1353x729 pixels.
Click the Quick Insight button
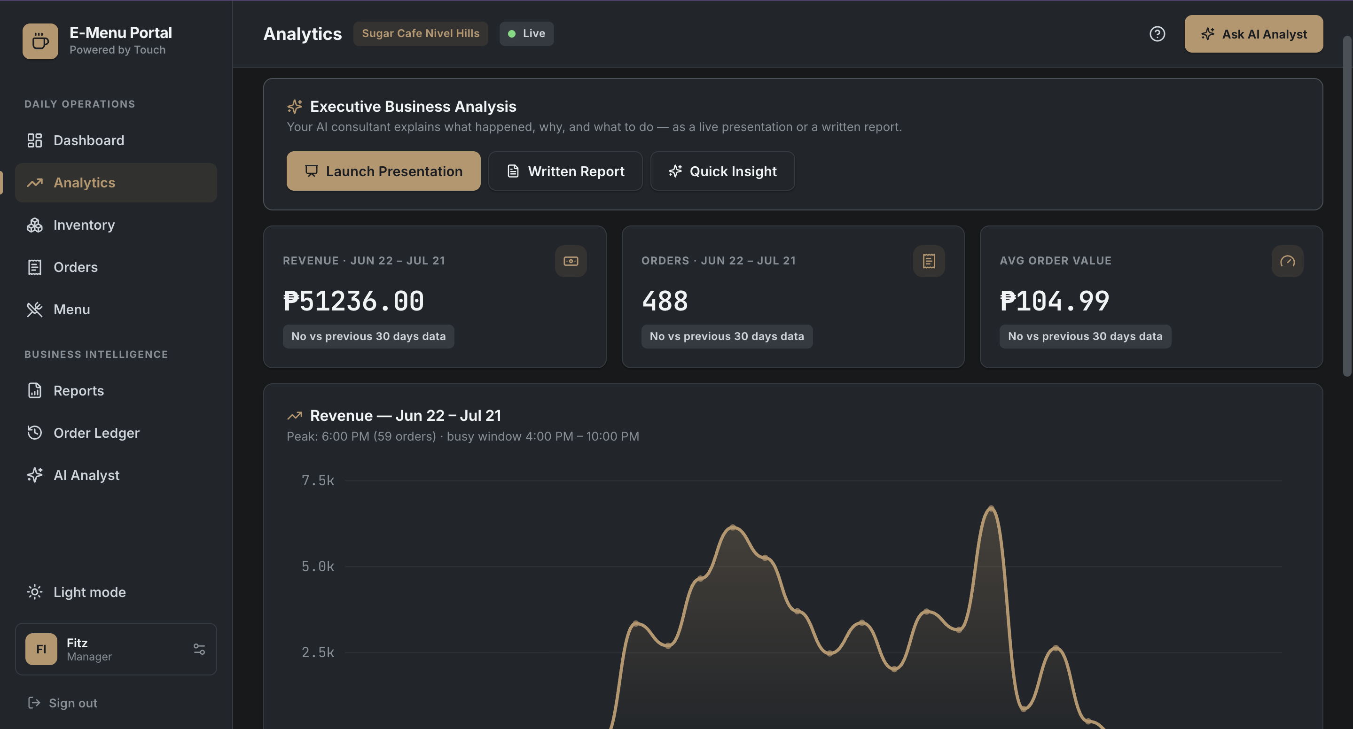pyautogui.click(x=722, y=171)
